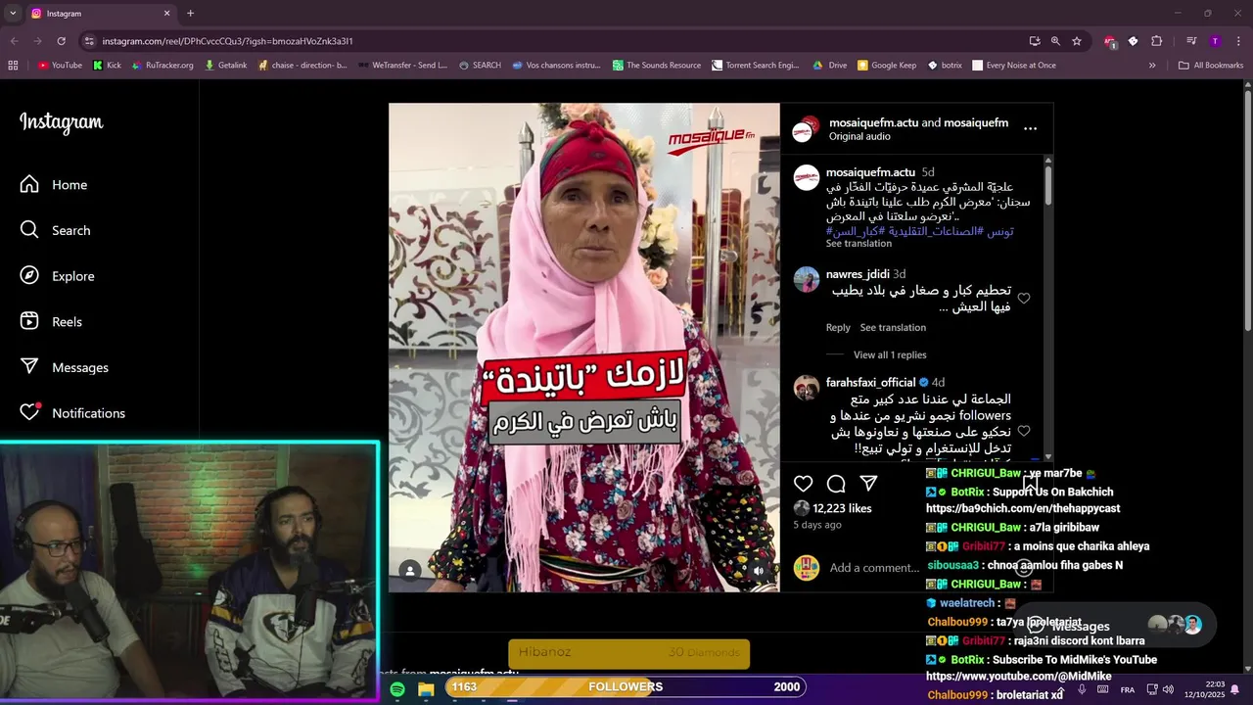Open The Sounds Resource bookmark
This screenshot has width=1253, height=705.
coord(657,66)
